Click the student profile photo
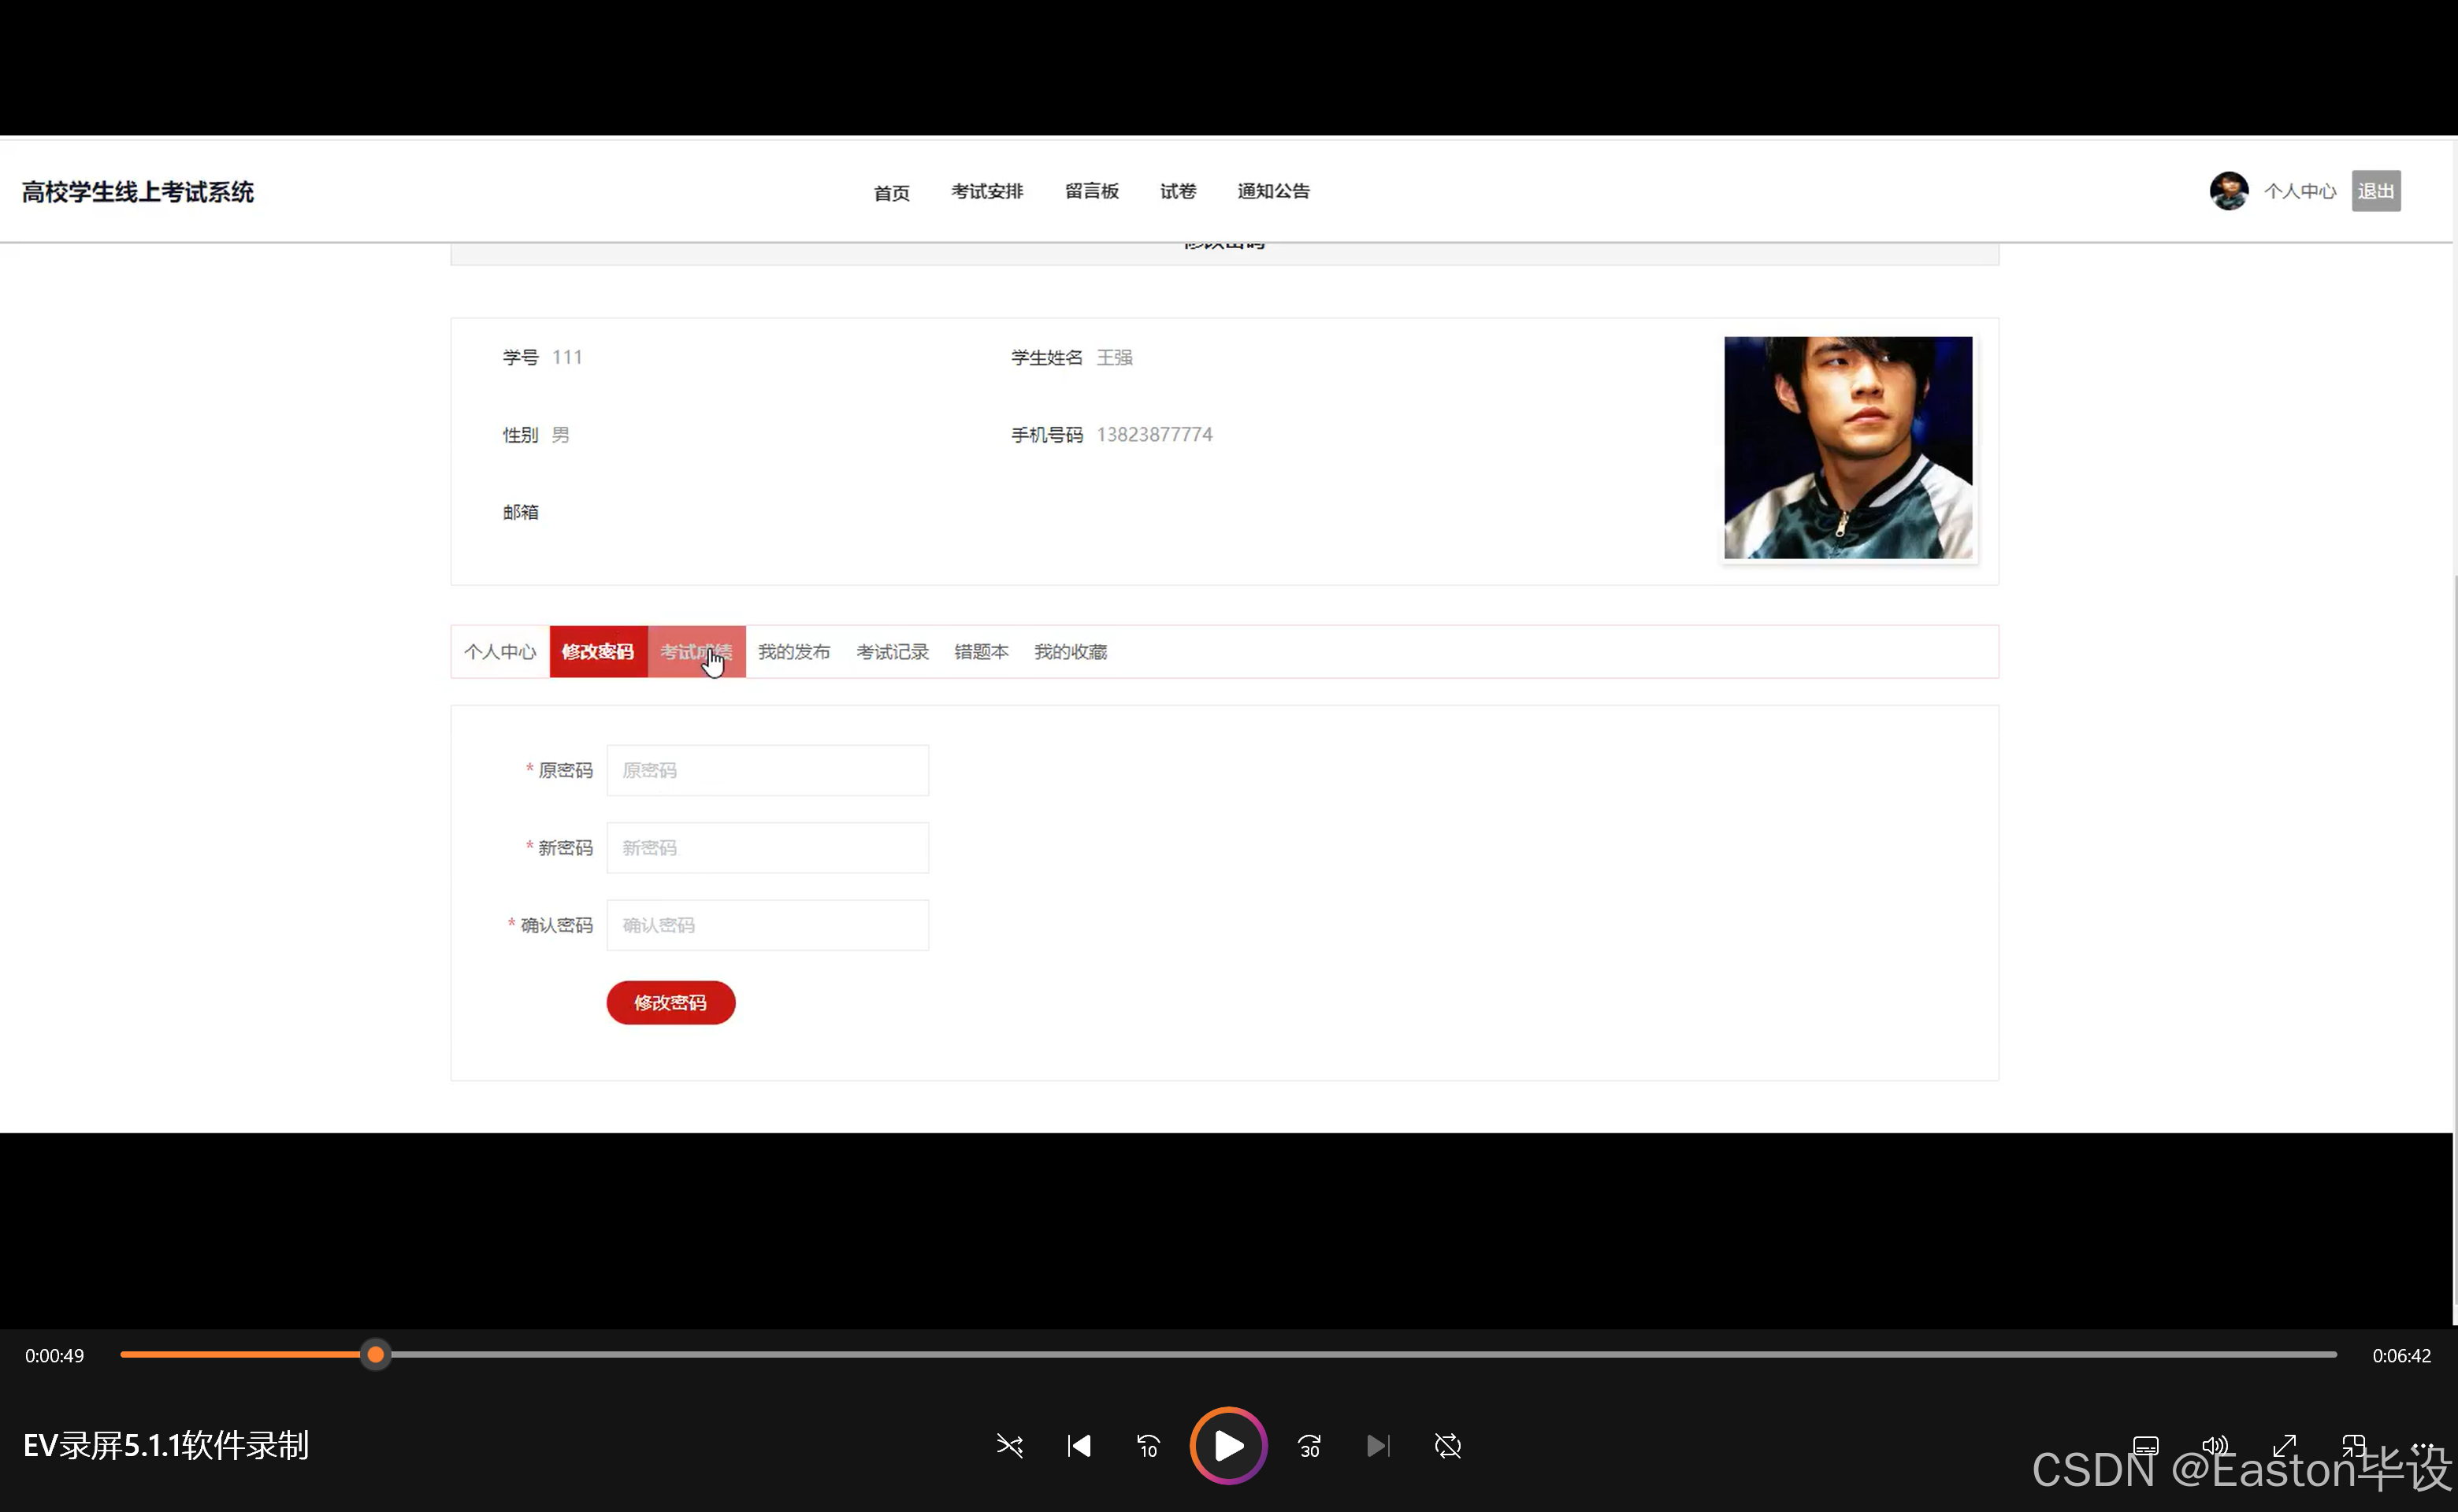The height and width of the screenshot is (1512, 2458). tap(1847, 448)
